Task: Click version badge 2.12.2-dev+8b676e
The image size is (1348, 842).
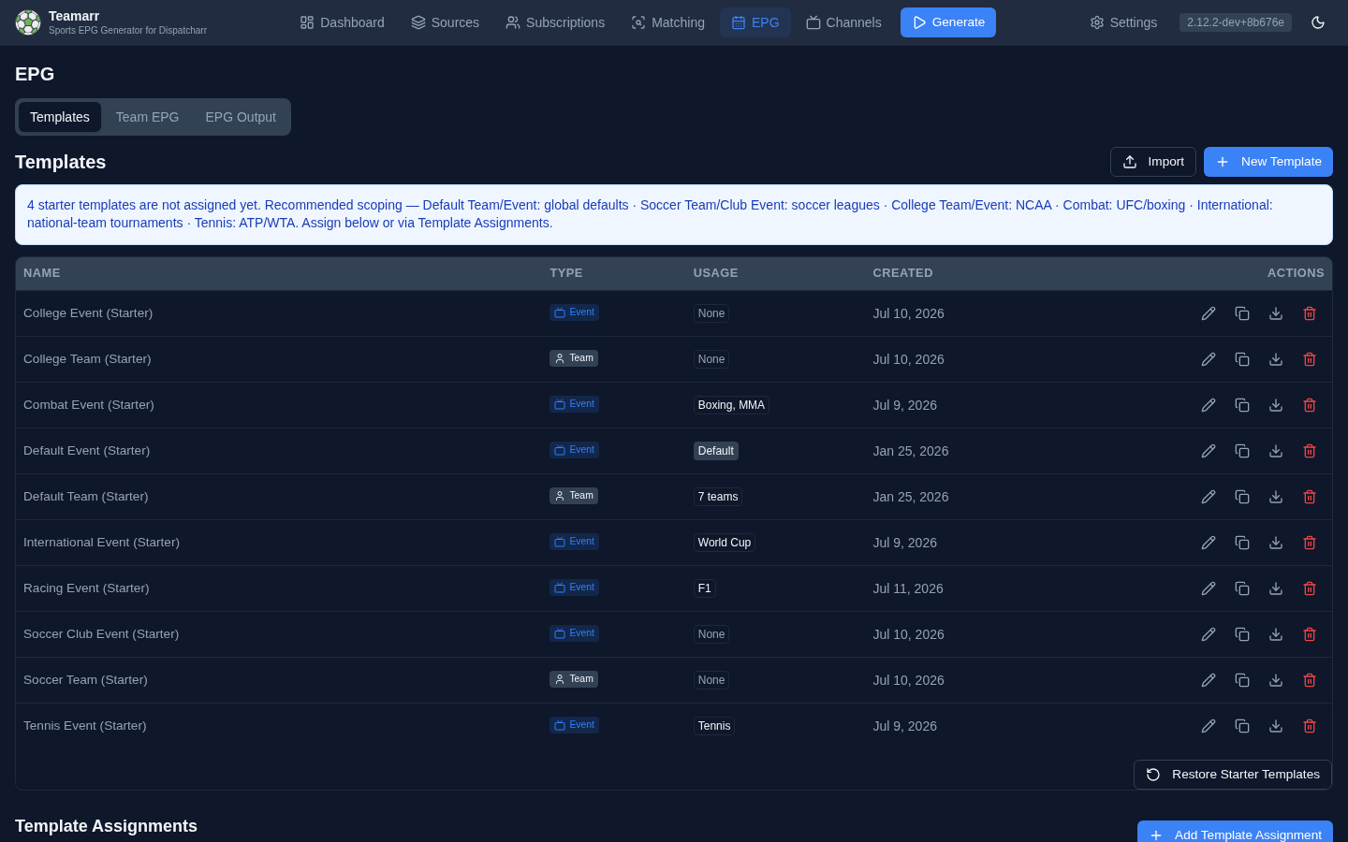Action: pyautogui.click(x=1236, y=22)
